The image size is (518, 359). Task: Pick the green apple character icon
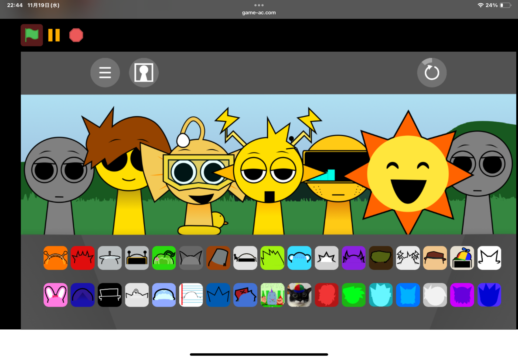(164, 258)
